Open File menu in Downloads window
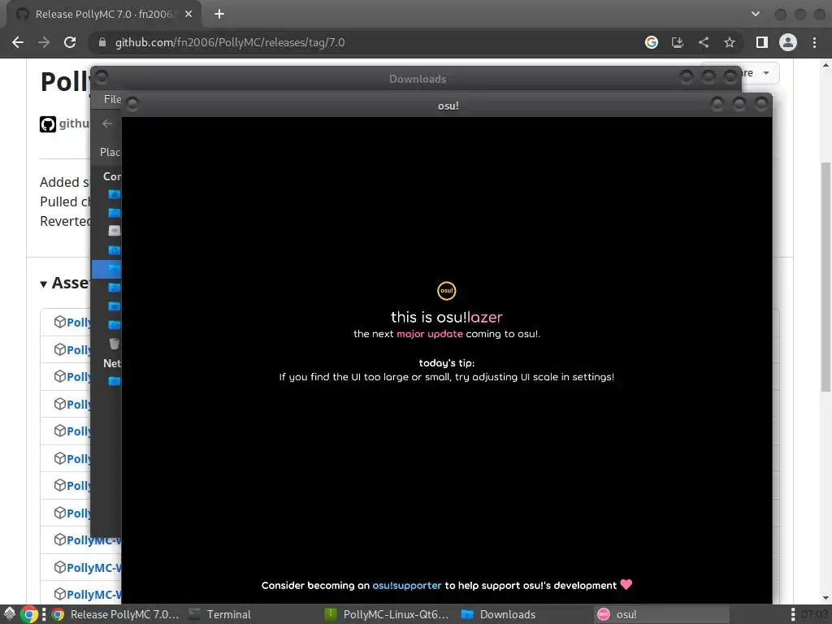 pos(112,99)
